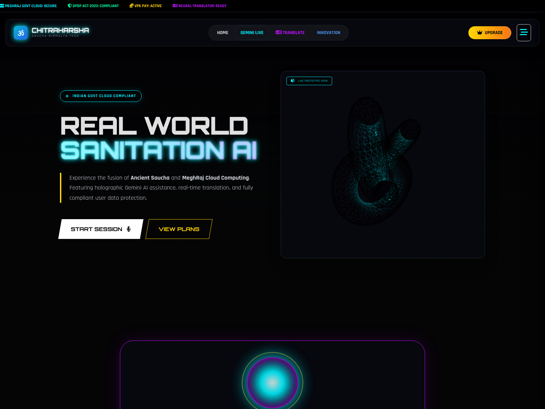
Task: Click the server icon beside Meghraj Govt Cloud
Action: (x=2, y=6)
